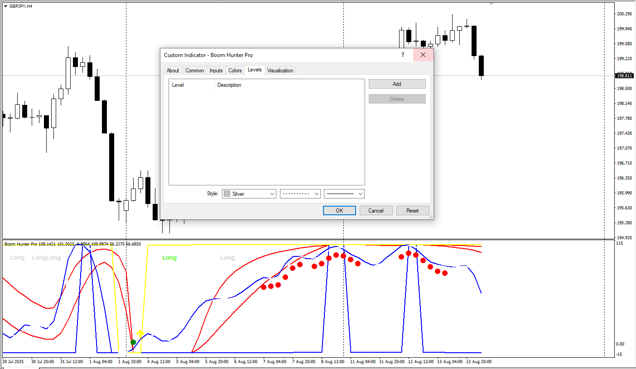Viewport: 636px width, 369px height.
Task: Open the Silver color style dropdown
Action: coord(249,194)
